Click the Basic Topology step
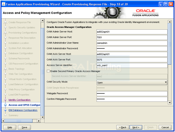 tap(16, 69)
